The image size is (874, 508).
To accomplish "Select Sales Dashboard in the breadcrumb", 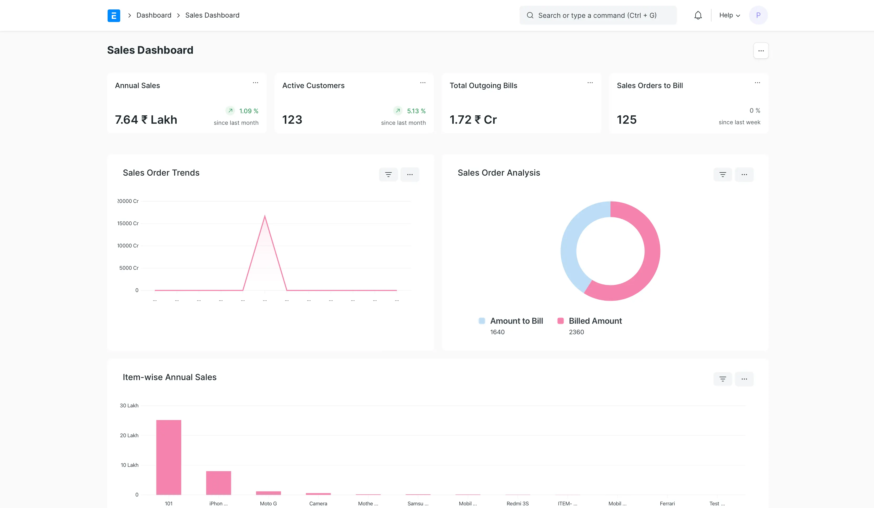I will pyautogui.click(x=212, y=15).
